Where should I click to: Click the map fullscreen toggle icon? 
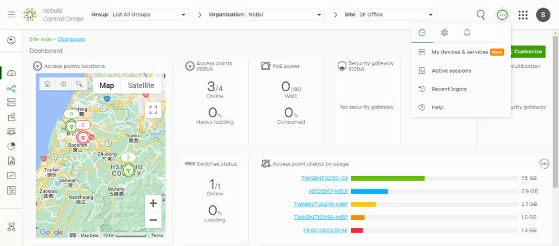pos(153,110)
